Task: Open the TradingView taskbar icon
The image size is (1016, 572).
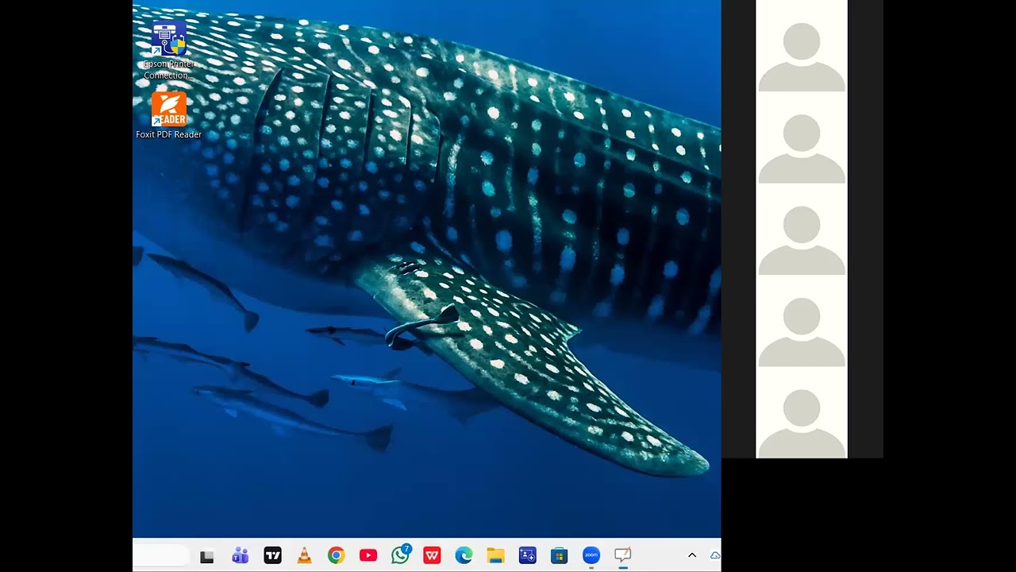Action: coord(272,556)
